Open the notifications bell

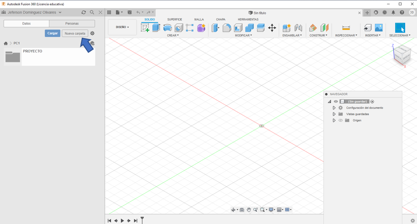tap(393, 12)
